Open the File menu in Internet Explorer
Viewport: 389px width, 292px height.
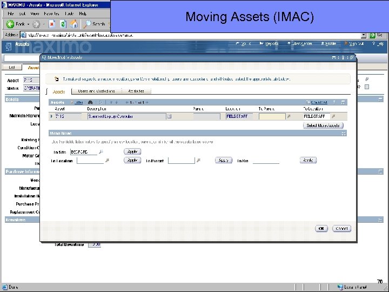tap(11, 14)
